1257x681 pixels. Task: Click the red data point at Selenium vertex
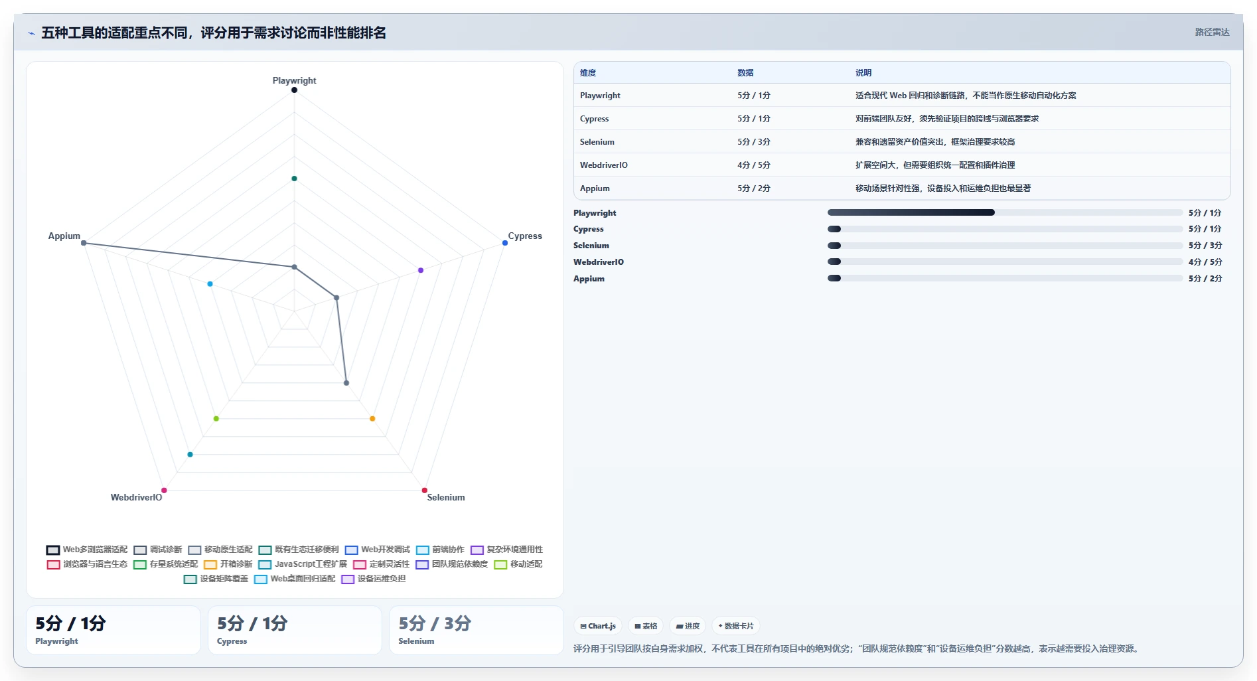425,491
